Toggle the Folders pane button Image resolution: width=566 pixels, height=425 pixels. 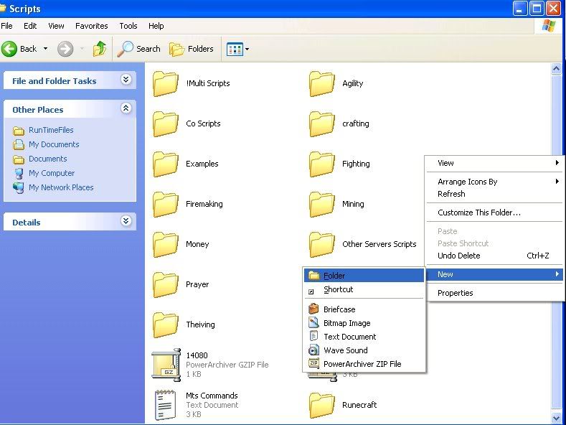(192, 49)
